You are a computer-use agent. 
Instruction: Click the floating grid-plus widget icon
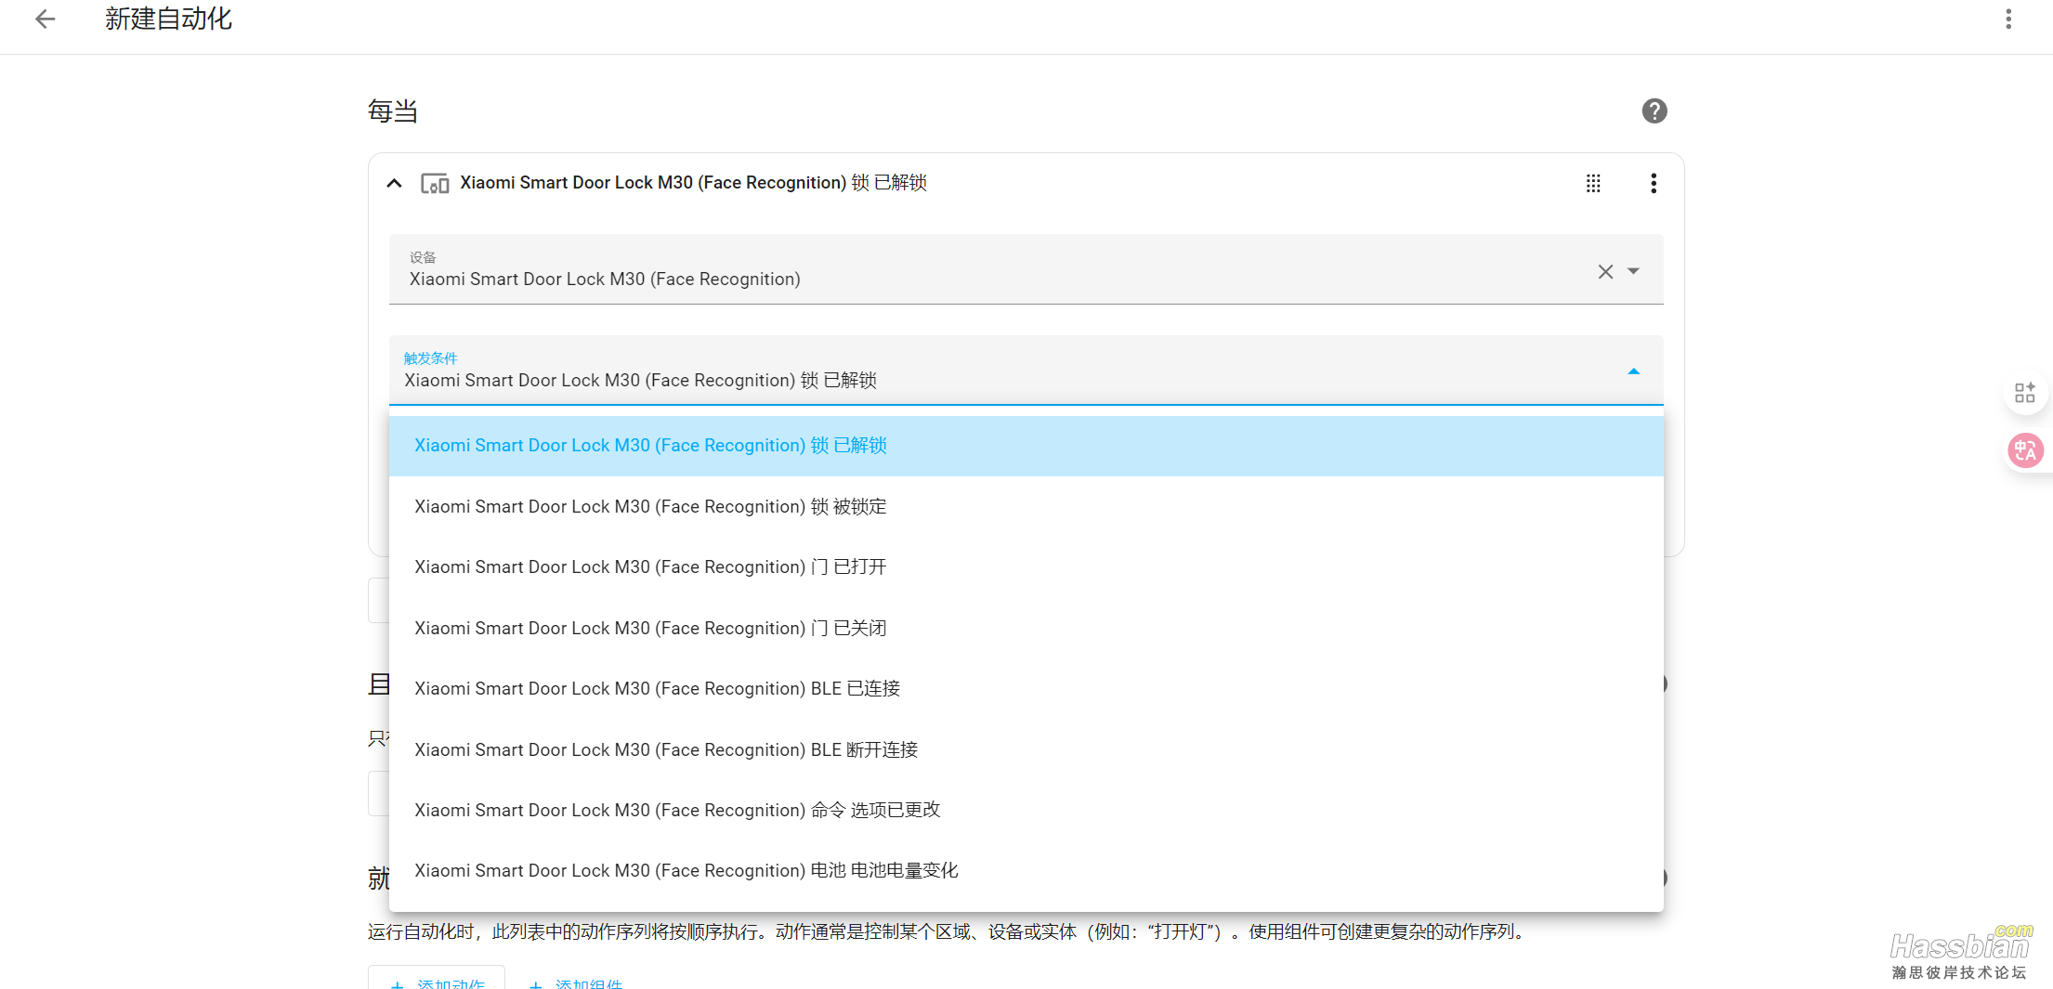pos(2024,393)
